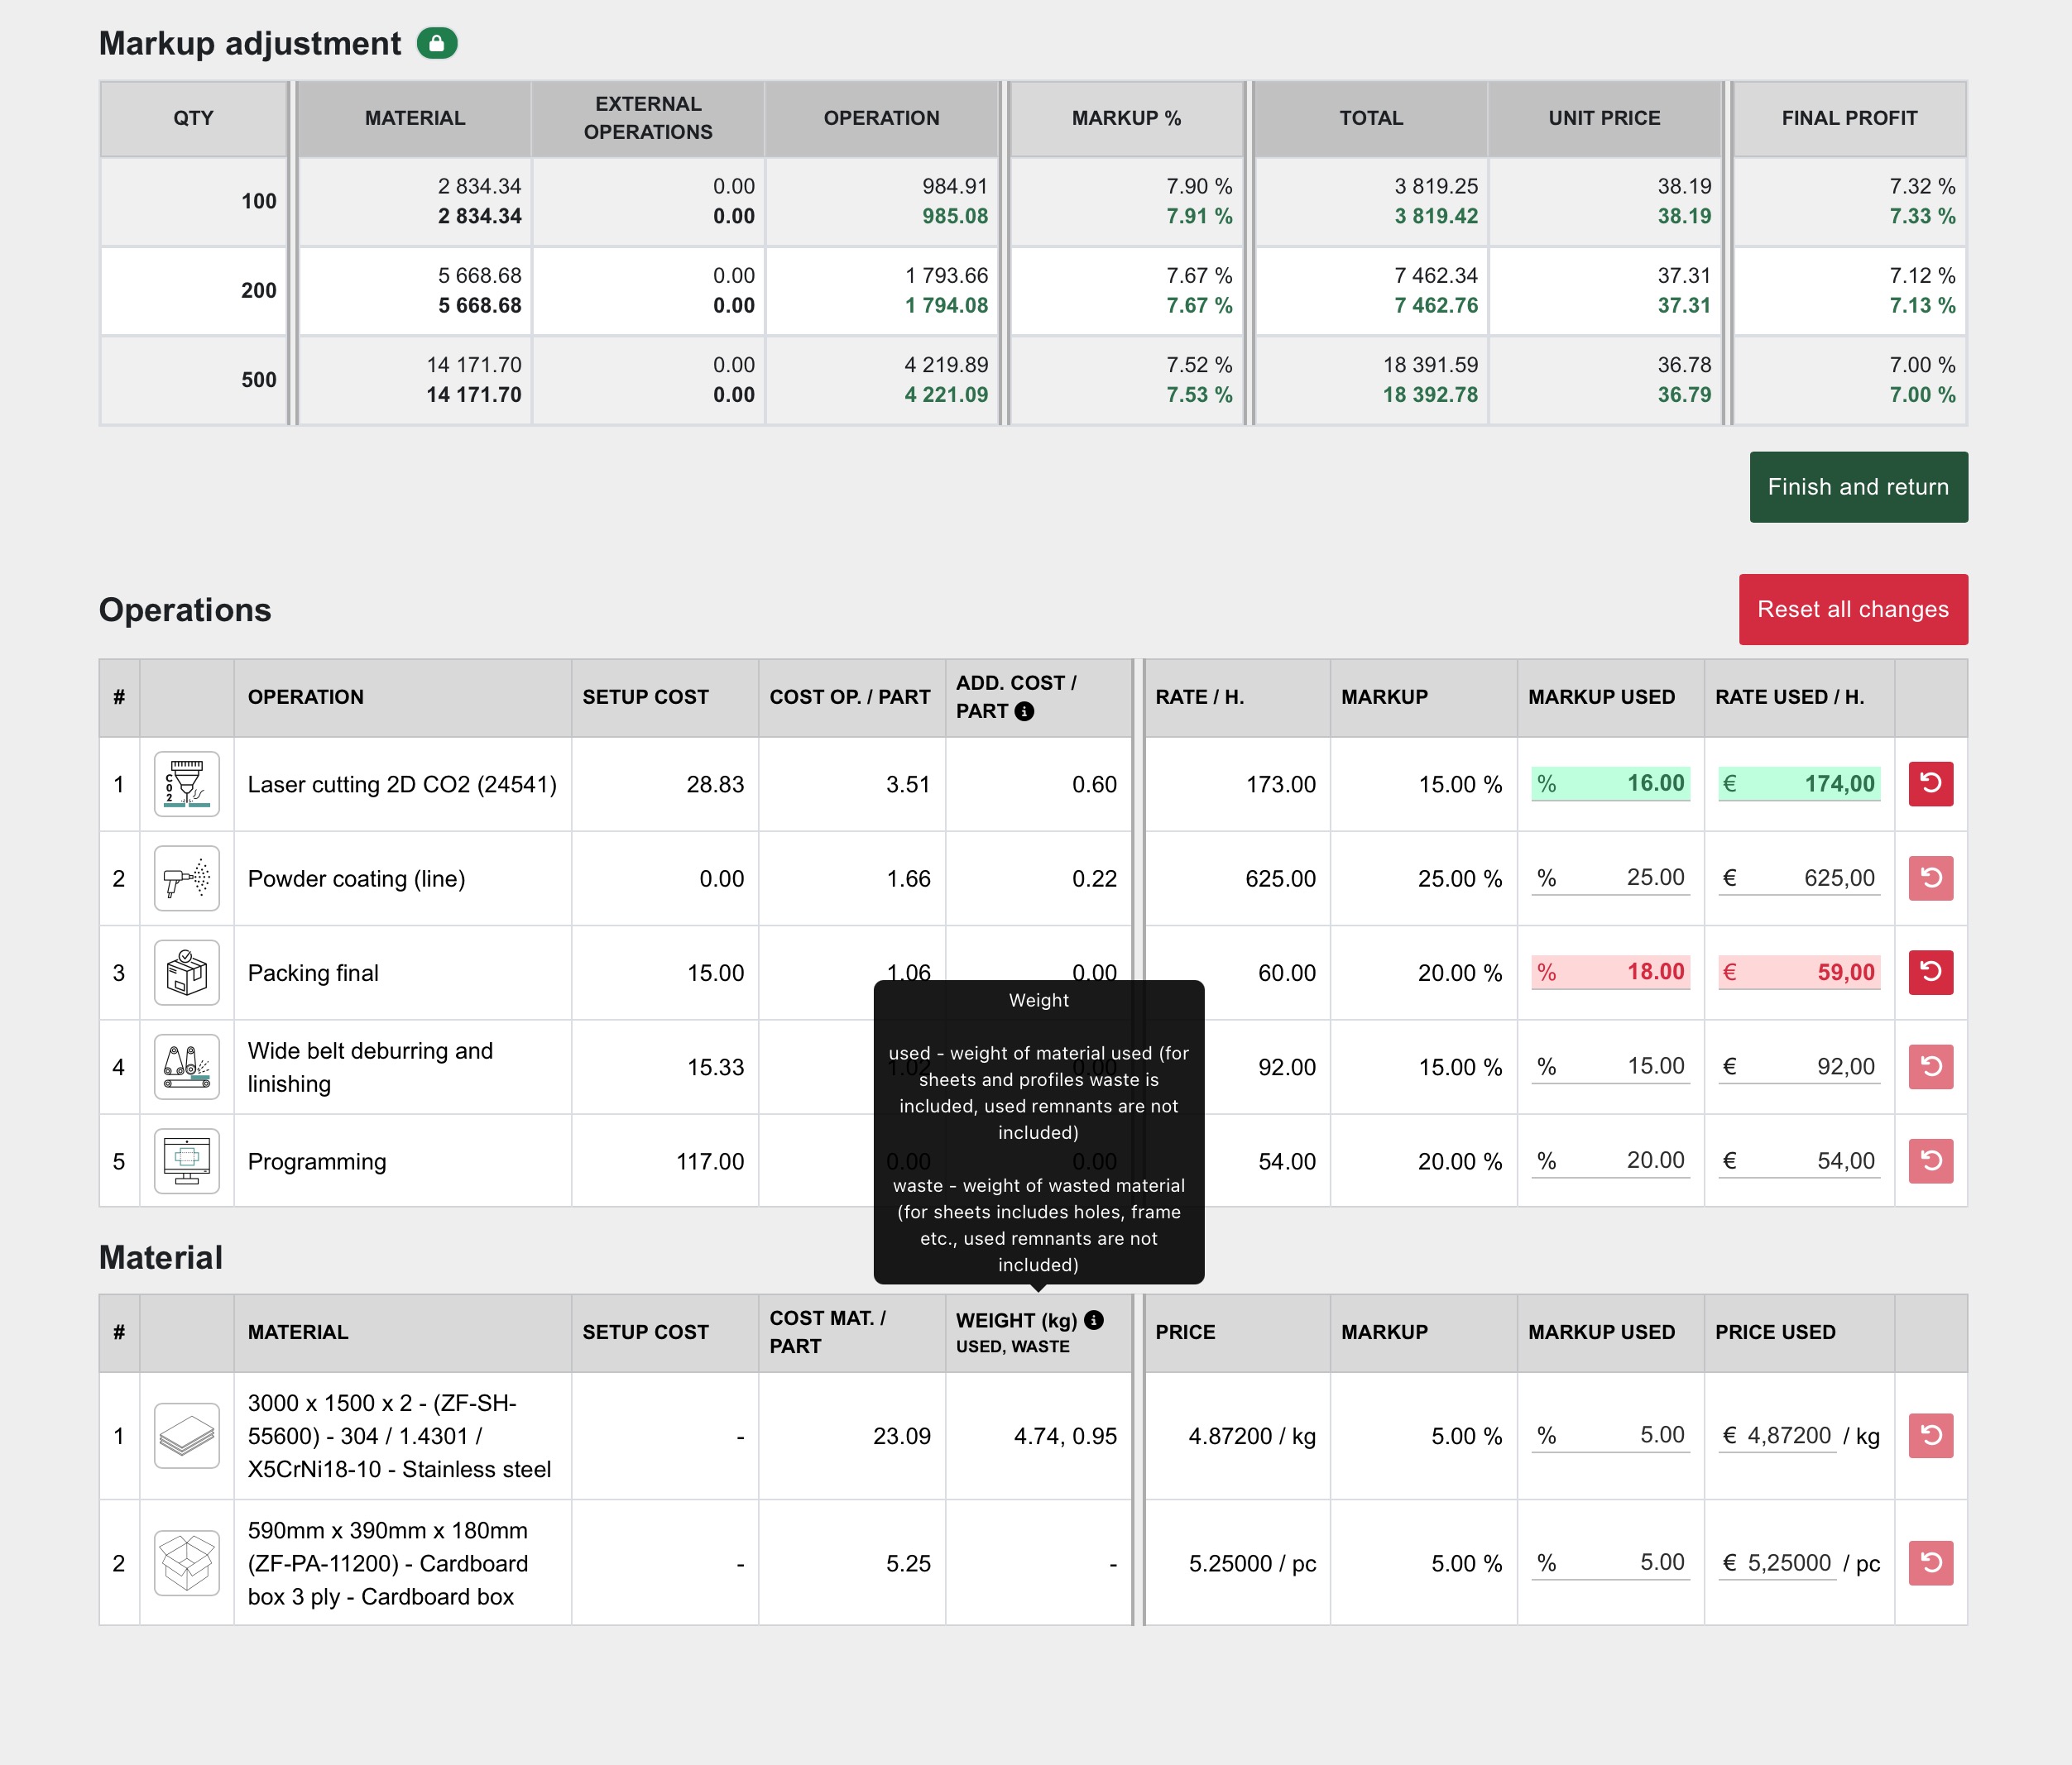Viewport: 2072px width, 1765px height.
Task: Edit rate used field for Packing final
Action: point(1808,973)
